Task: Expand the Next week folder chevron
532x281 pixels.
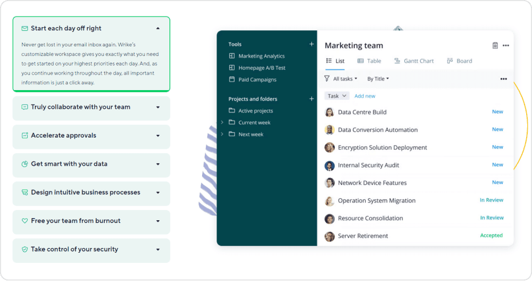Action: (222, 134)
